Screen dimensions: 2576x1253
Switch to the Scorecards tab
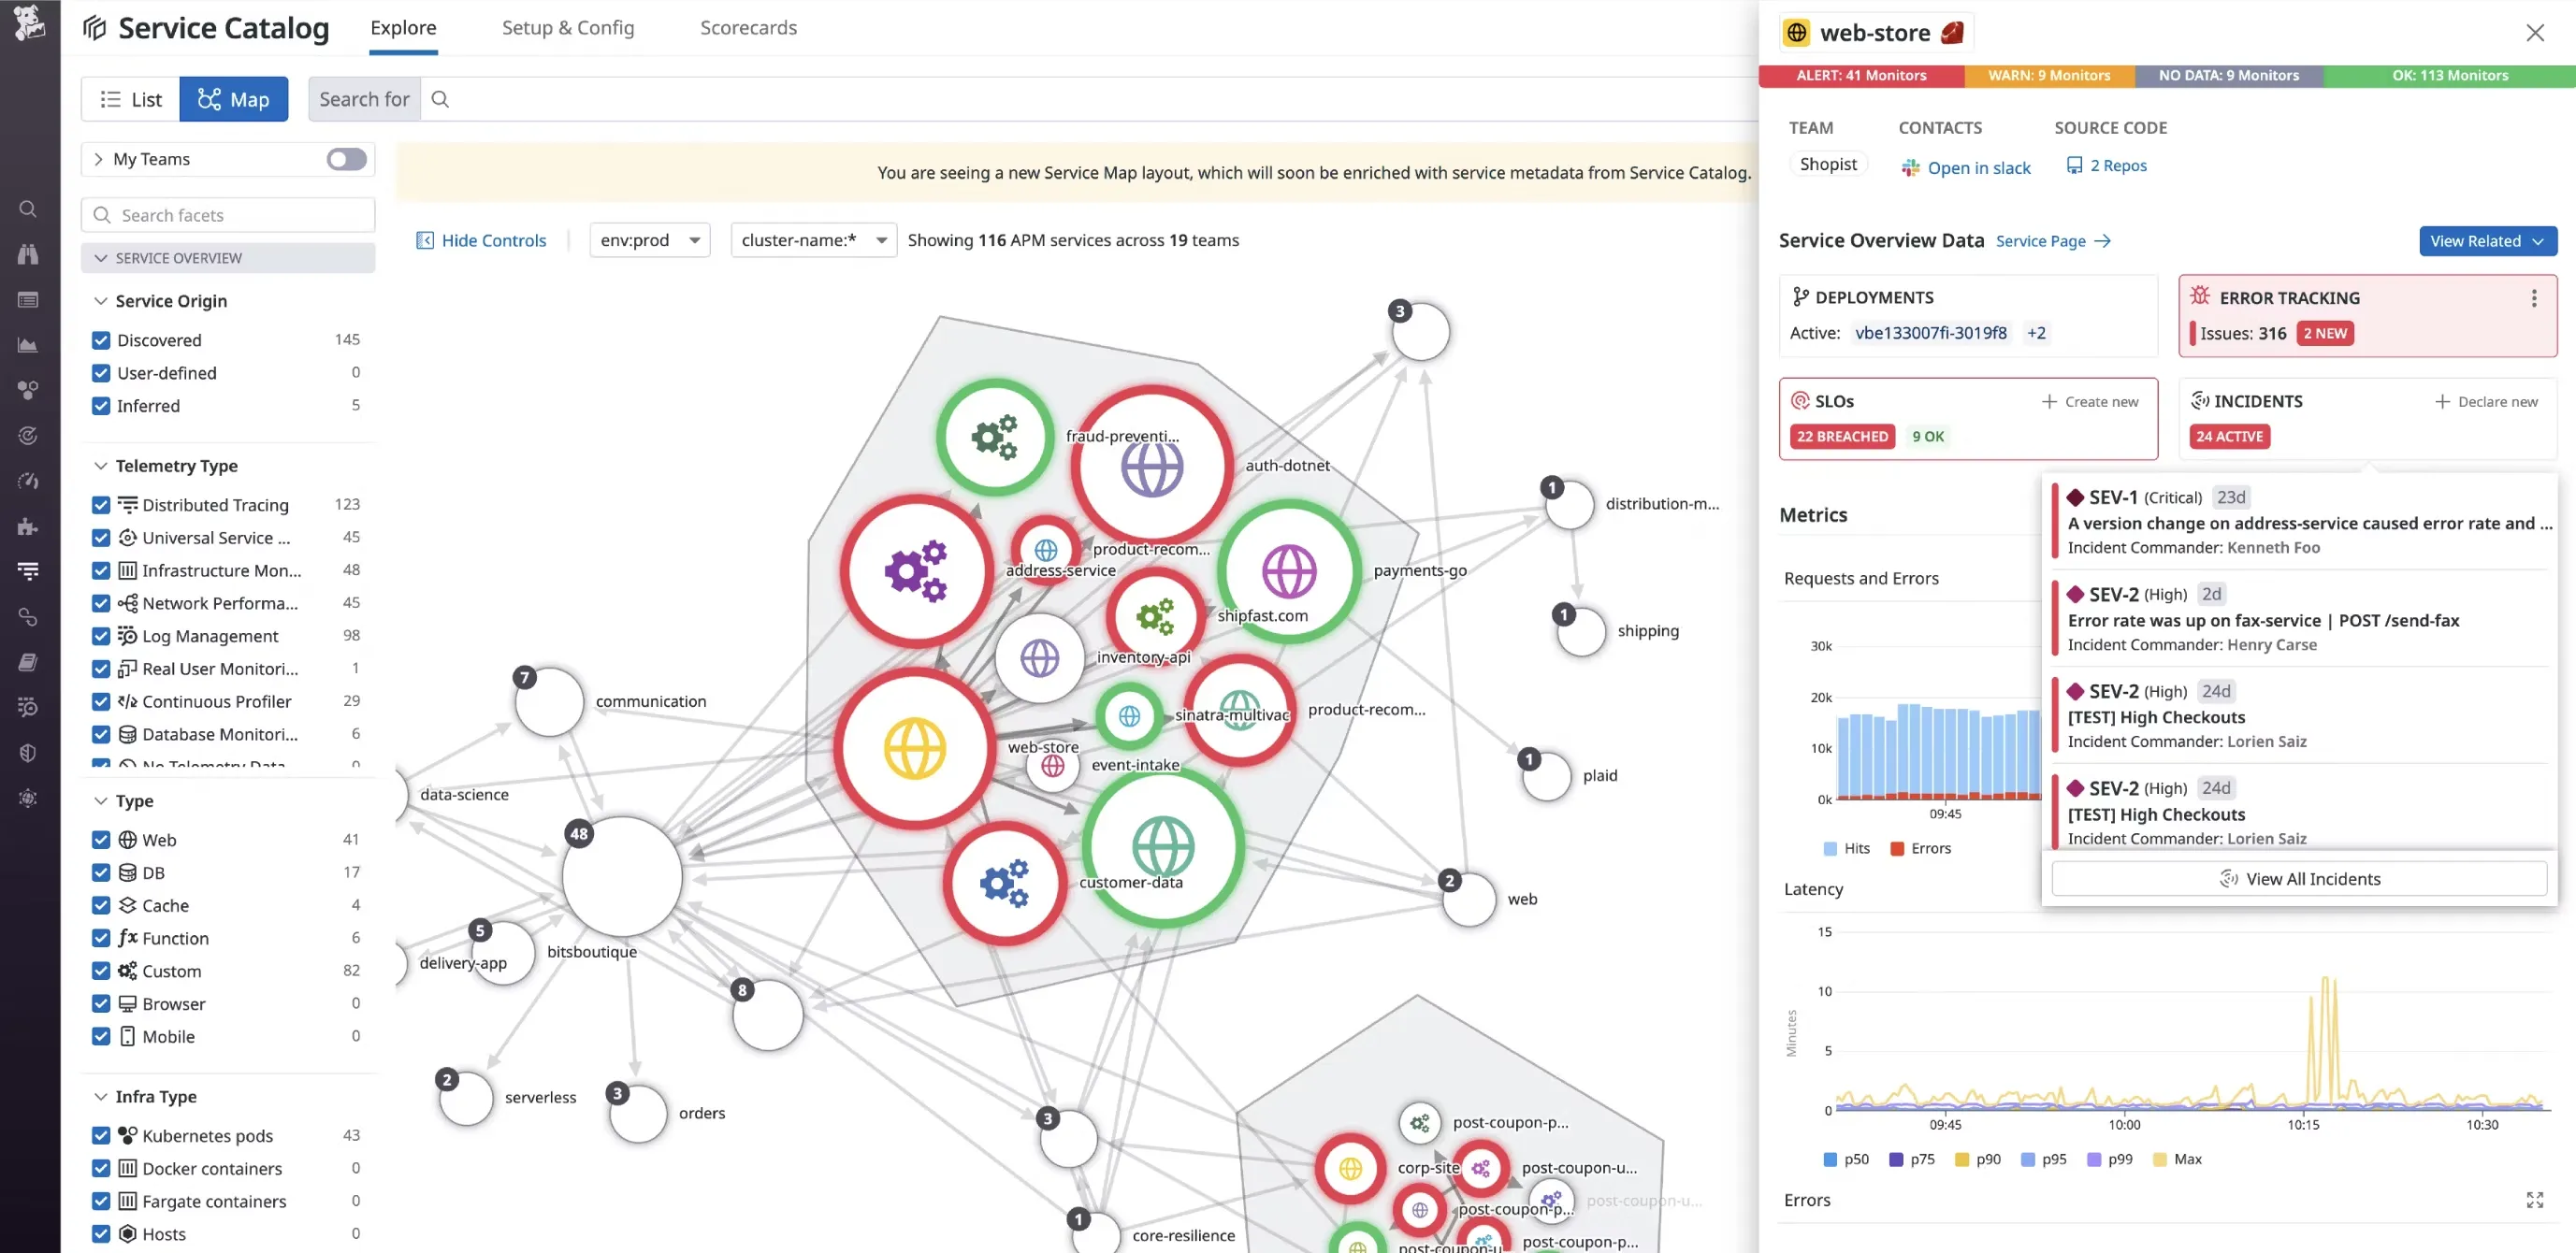coord(747,28)
